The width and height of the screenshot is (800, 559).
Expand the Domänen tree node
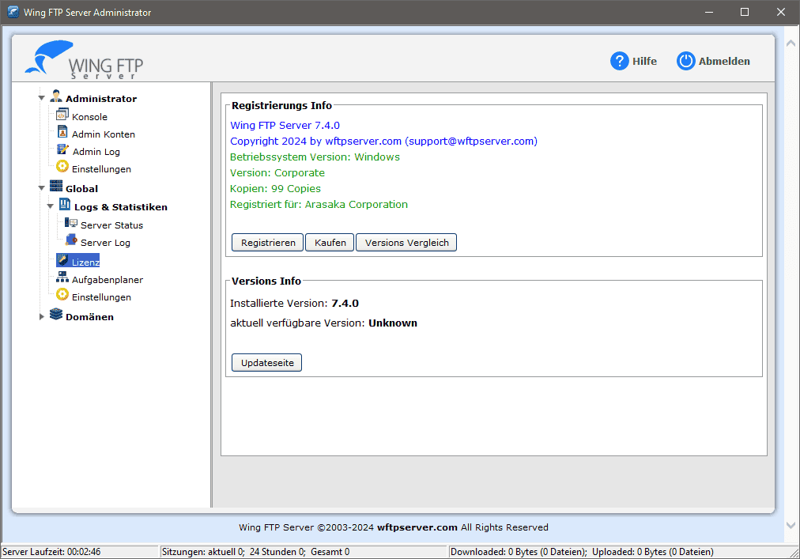point(42,316)
